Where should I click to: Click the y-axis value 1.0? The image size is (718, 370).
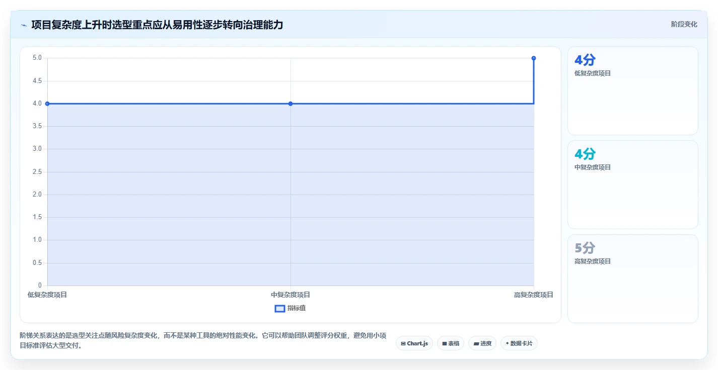click(37, 240)
